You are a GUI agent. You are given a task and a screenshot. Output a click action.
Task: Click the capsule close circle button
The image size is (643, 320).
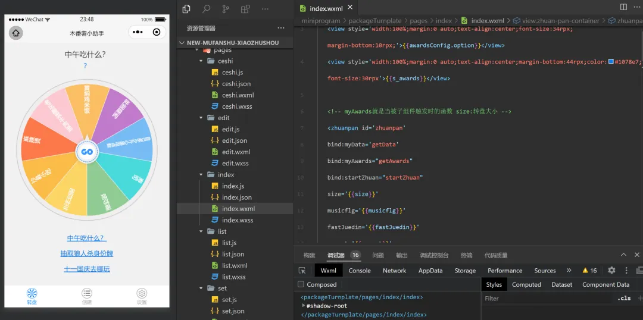157,32
